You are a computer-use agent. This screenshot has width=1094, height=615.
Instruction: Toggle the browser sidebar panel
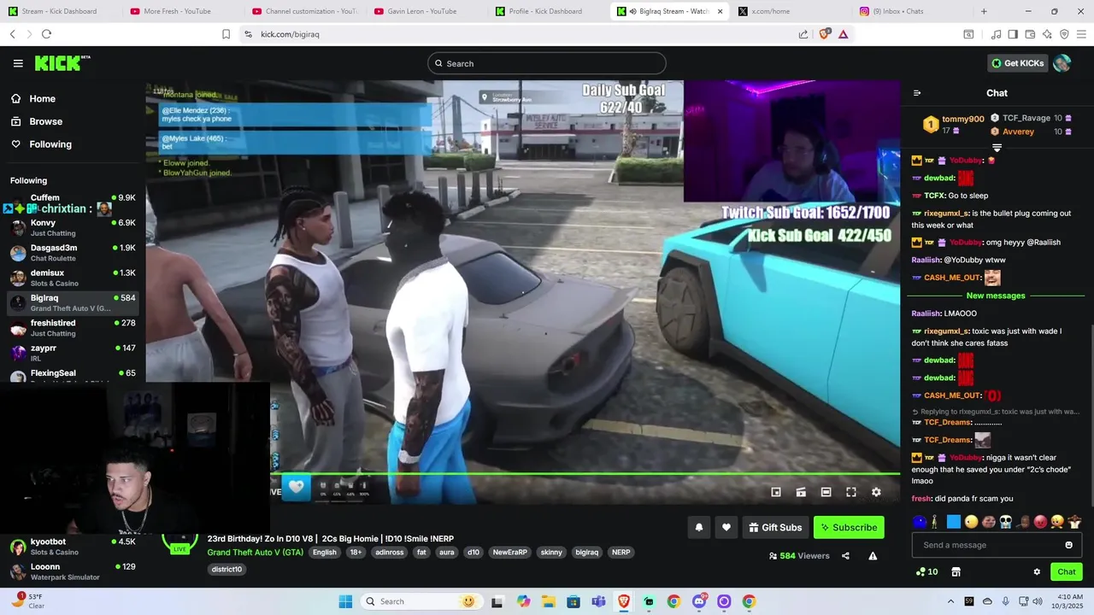click(x=1013, y=34)
